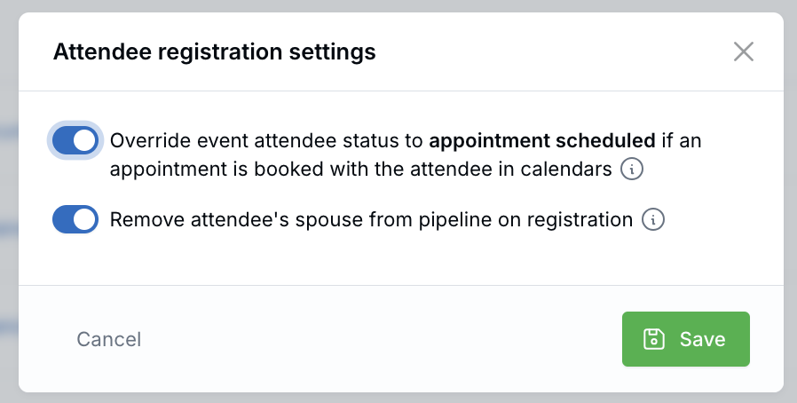Screen dimensions: 797x403
Task: Cancel the registration settings changes
Action: 109,339
